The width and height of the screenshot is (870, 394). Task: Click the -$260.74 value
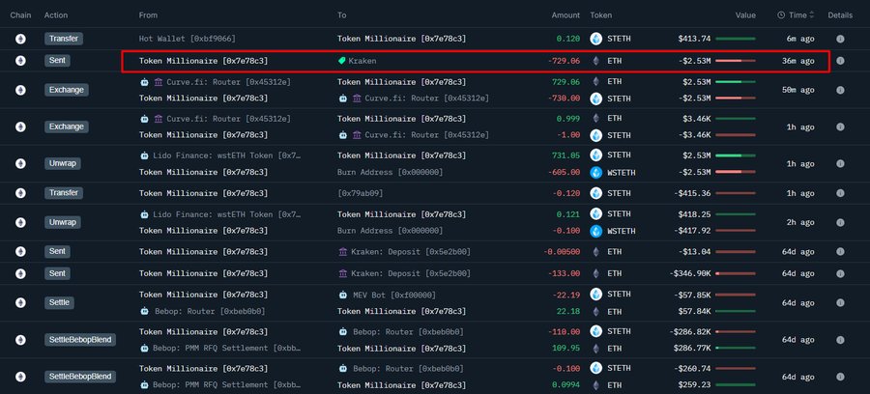tap(692, 369)
